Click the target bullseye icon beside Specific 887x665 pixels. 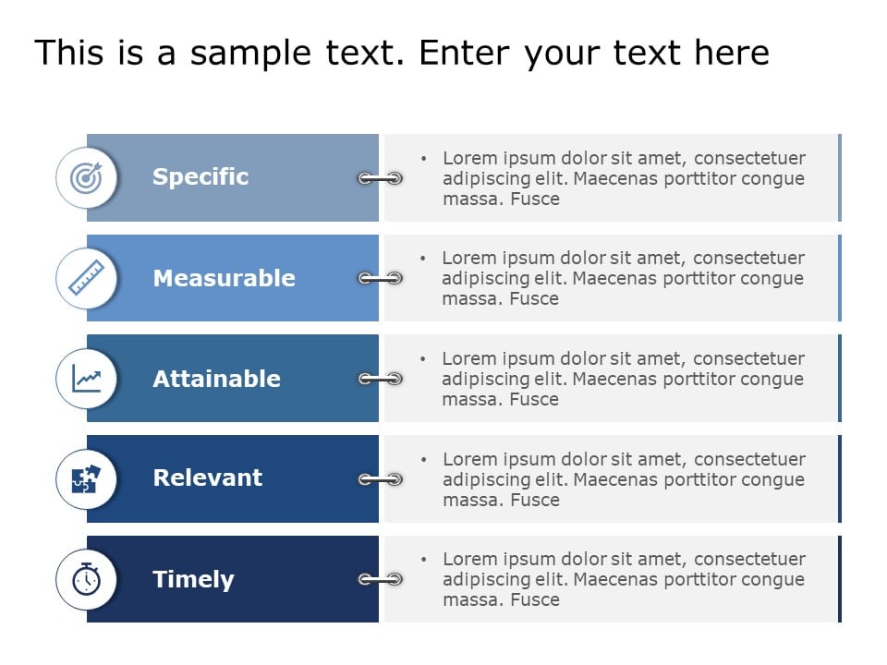click(86, 178)
